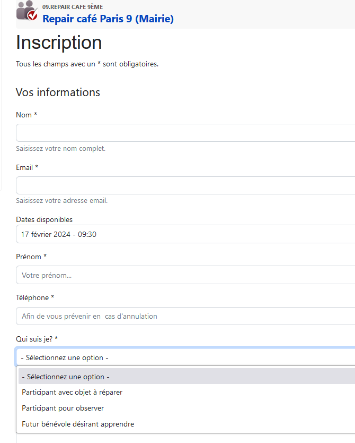
Task: Click the "Téléphone *" field label
Action: point(35,298)
